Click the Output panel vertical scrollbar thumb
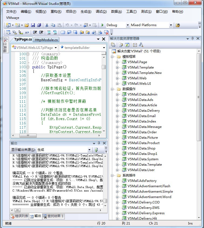The height and width of the screenshot is (228, 204). 105,201
